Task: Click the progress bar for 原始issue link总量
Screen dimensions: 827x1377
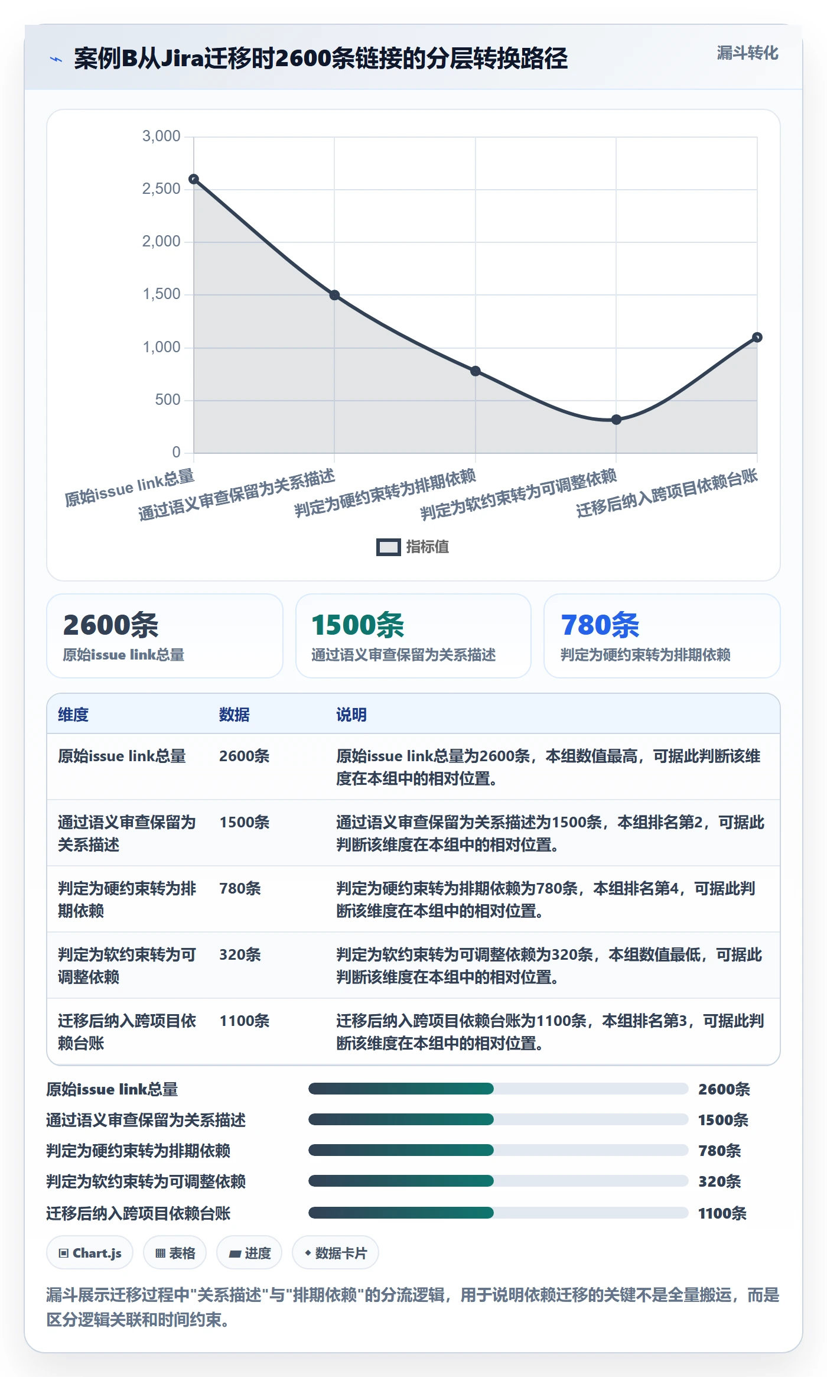Action: pos(498,1089)
